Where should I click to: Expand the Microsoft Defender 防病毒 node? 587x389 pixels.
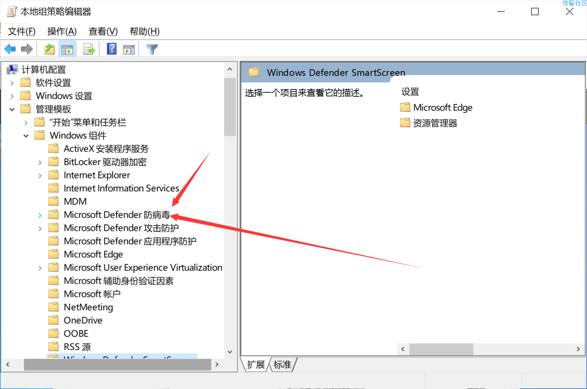click(x=40, y=215)
